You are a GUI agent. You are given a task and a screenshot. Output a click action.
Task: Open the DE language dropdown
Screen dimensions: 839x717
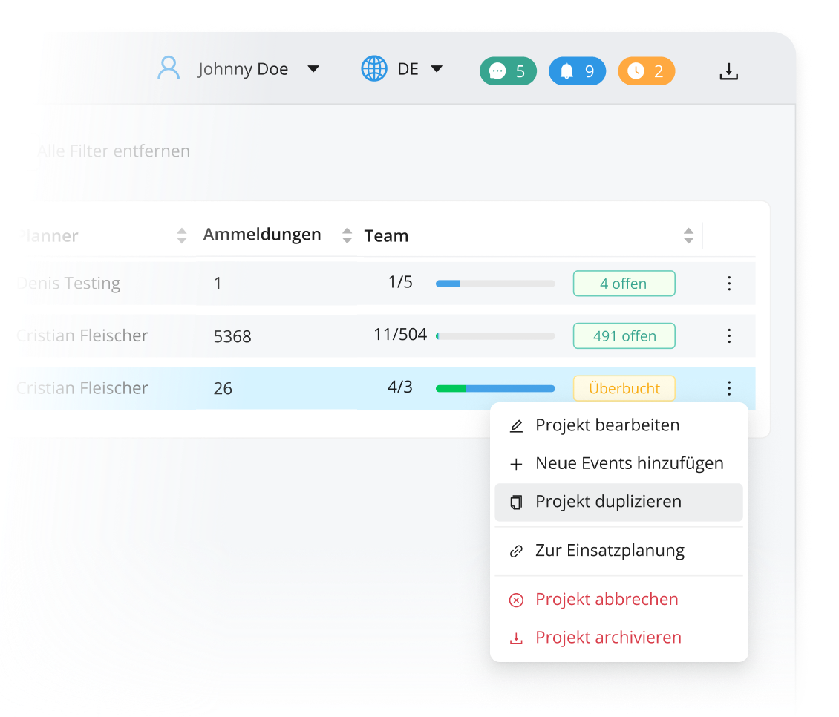tap(437, 69)
